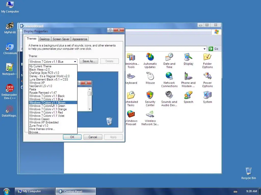Choose My Current Theme from list

(53, 66)
